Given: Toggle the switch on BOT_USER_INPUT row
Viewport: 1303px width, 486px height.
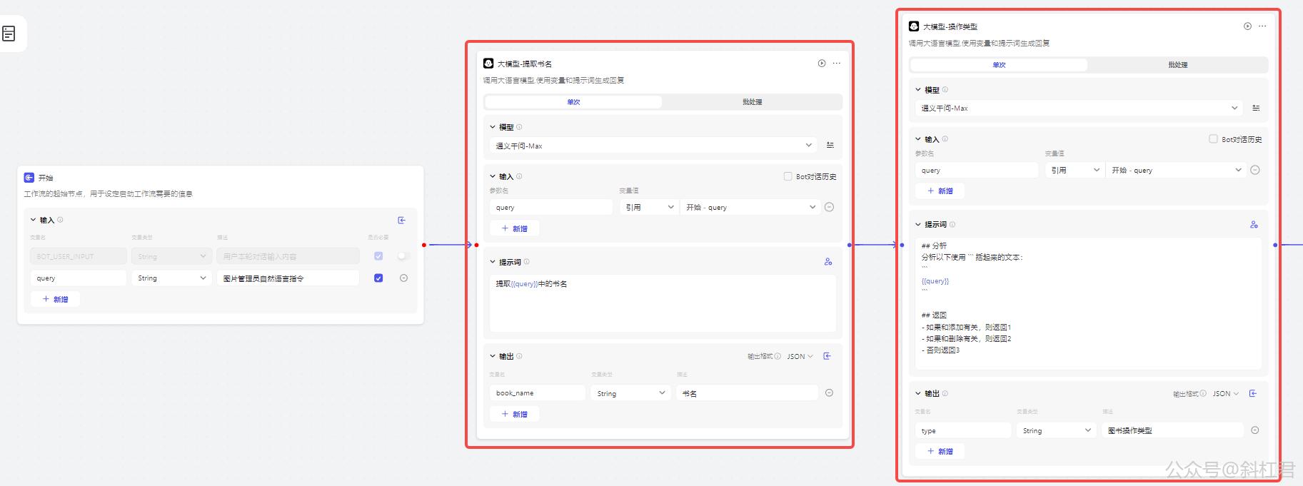Looking at the screenshot, I should 403,256.
